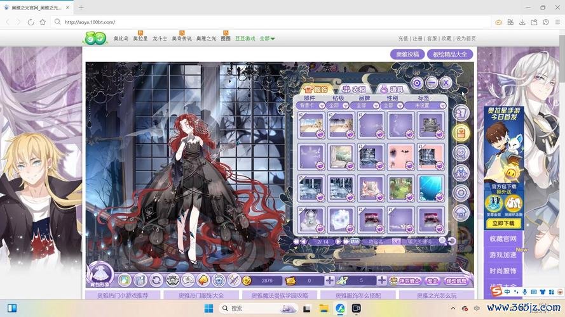Toggle equip badge on first beach background

(320, 134)
